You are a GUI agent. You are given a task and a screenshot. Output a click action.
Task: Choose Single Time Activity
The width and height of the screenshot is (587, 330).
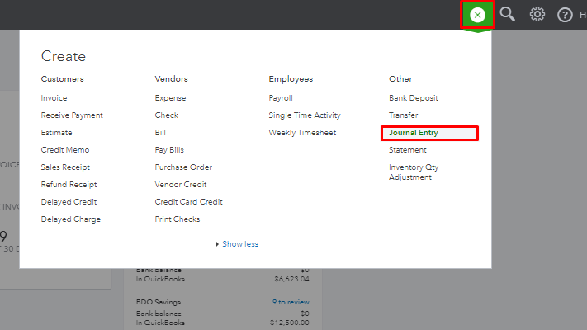point(305,115)
